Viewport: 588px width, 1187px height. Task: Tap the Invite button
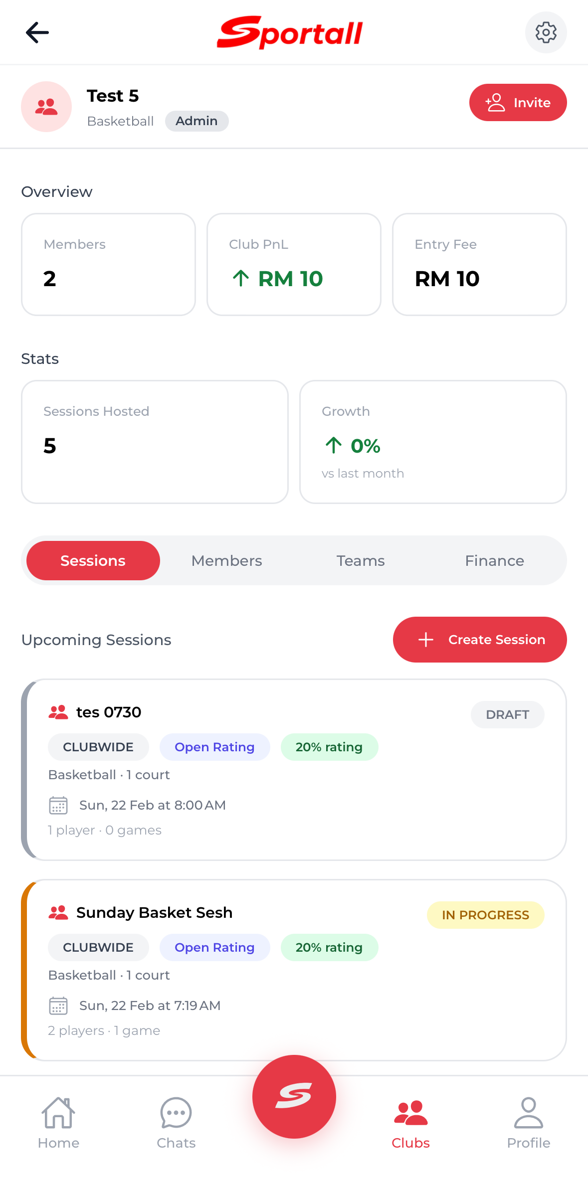pyautogui.click(x=518, y=102)
